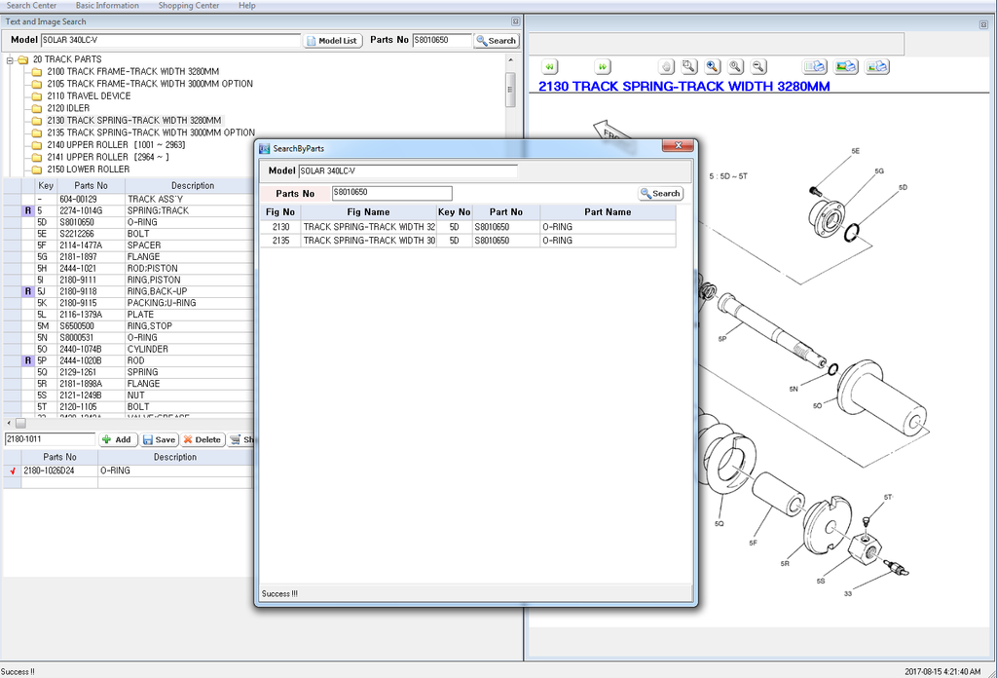
Task: Click the Part Name column header in dialog
Action: click(x=608, y=212)
